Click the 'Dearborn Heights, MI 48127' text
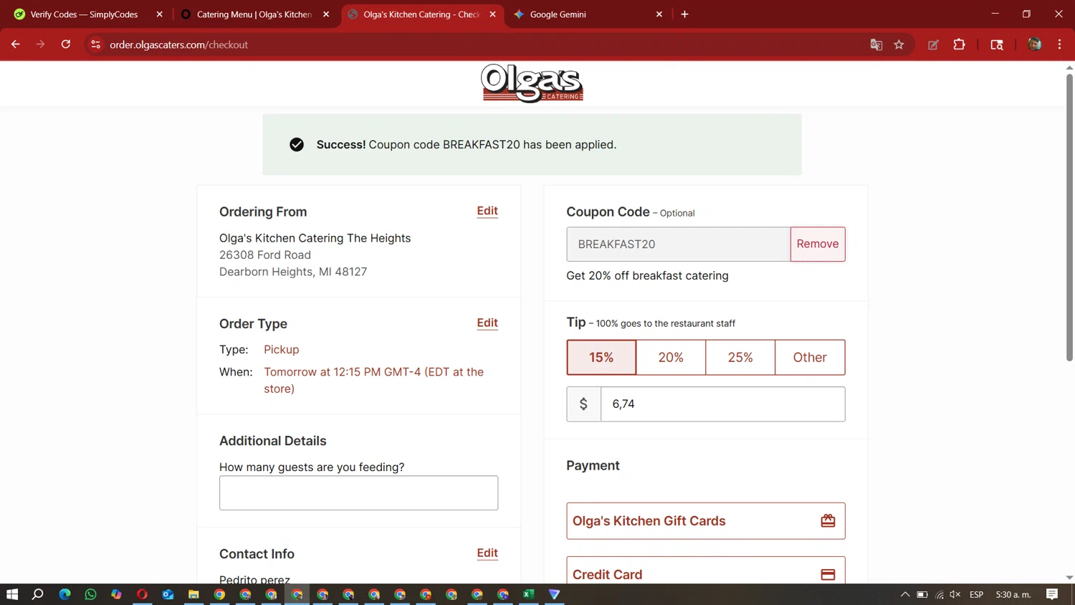1075x605 pixels. tap(293, 272)
